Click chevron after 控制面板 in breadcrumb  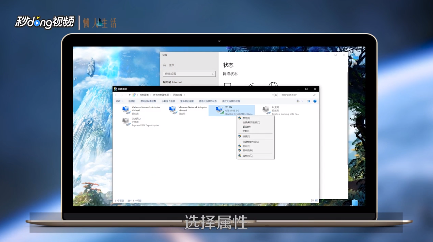click(x=151, y=95)
